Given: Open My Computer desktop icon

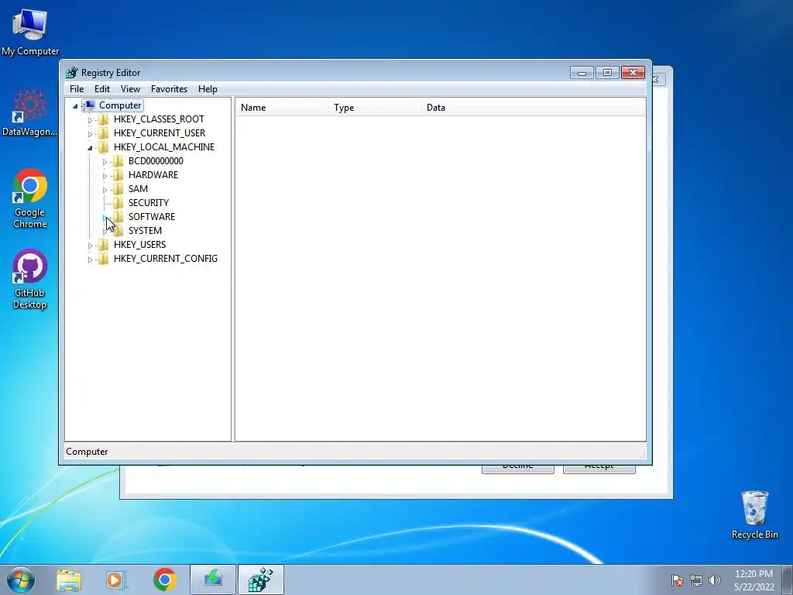Looking at the screenshot, I should (x=30, y=32).
